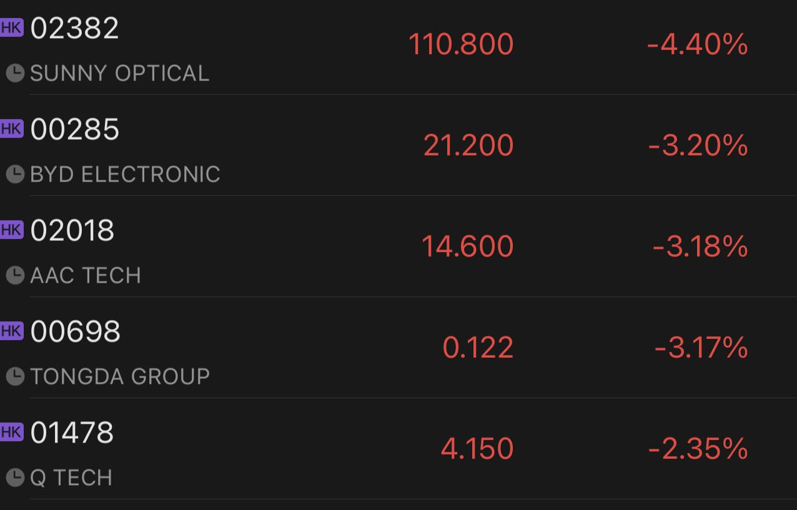Click the 4.150 price of Q Tech
The width and height of the screenshot is (797, 510).
pos(477,449)
